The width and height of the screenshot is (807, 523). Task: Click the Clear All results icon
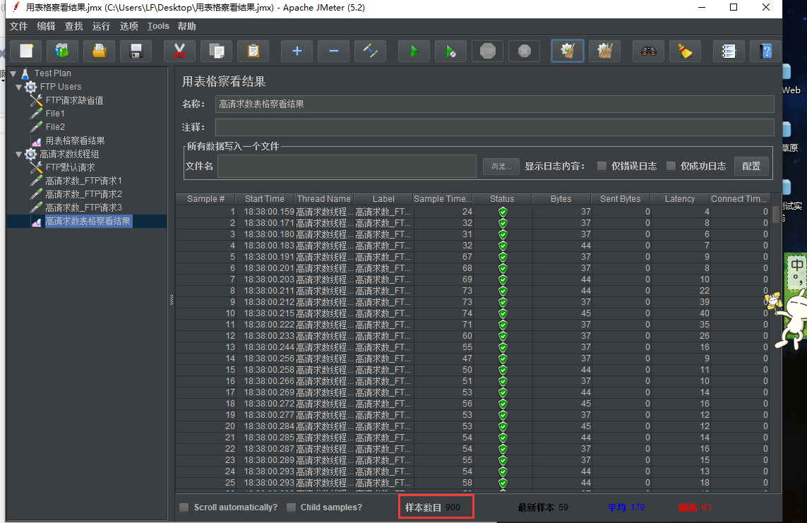click(x=605, y=51)
